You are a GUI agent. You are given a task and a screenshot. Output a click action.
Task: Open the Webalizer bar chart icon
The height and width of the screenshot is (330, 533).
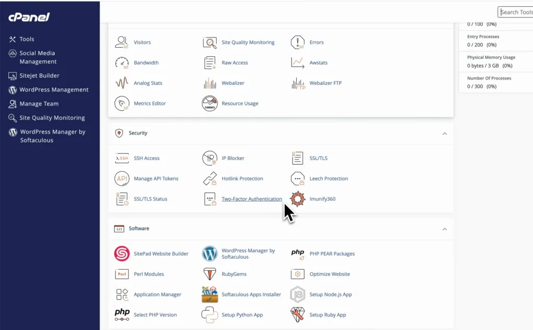[210, 83]
